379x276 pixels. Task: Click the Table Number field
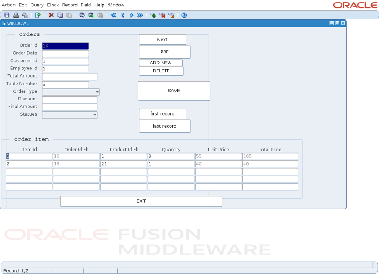pos(65,84)
